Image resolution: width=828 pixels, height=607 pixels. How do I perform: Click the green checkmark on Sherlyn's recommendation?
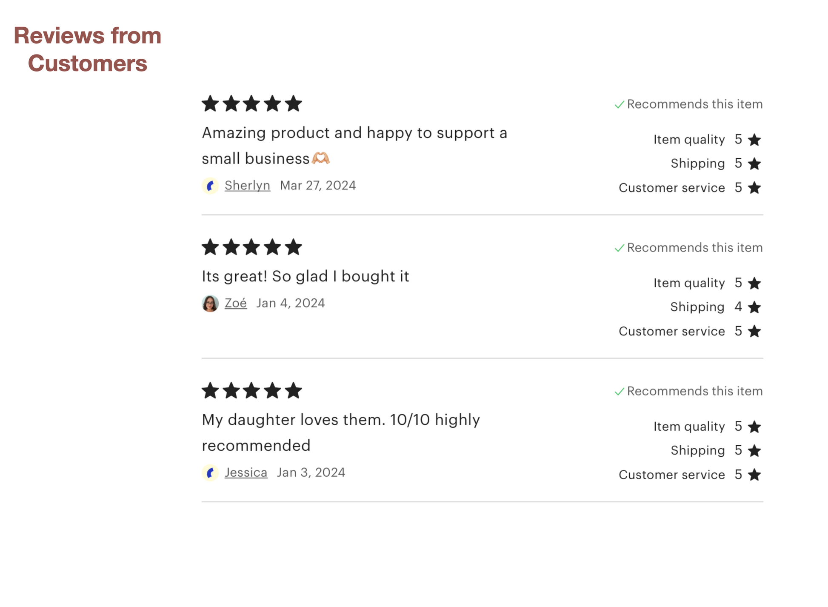[x=619, y=104]
